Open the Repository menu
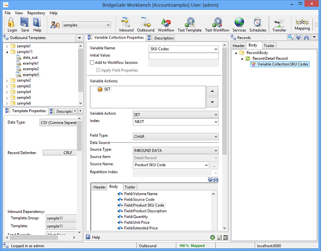Viewport: 321px width, 251px height. coord(36,13)
